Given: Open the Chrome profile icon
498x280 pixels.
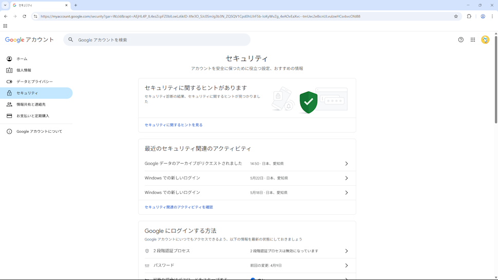Looking at the screenshot, I should [483, 16].
